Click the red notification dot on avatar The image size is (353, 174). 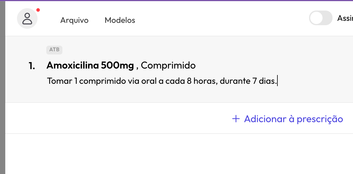(37, 10)
